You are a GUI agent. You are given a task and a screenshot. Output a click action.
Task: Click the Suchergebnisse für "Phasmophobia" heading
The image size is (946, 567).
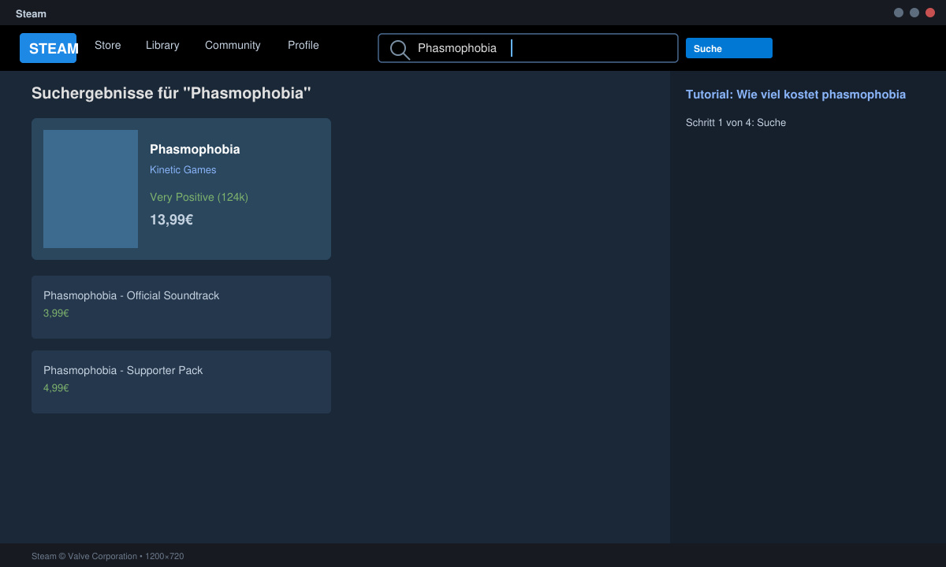point(171,93)
